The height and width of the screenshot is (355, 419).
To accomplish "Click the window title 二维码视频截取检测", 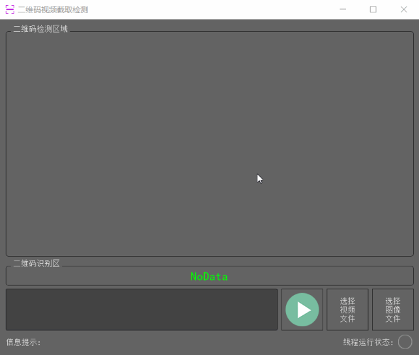I will [x=53, y=10].
